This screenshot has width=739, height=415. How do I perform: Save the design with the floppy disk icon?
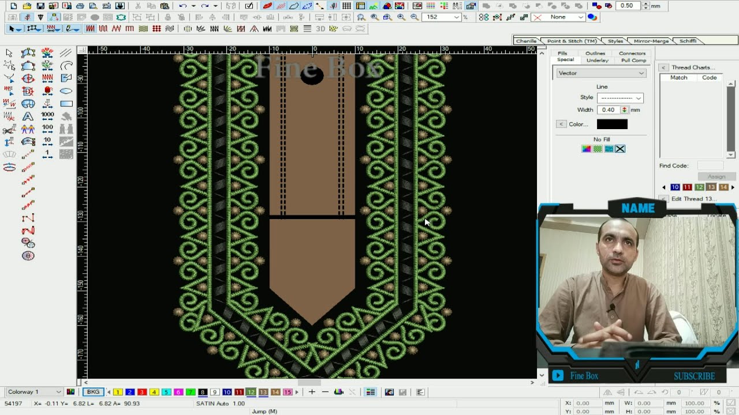pos(40,6)
